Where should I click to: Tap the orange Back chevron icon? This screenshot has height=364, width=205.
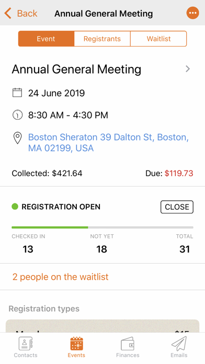tap(8, 13)
